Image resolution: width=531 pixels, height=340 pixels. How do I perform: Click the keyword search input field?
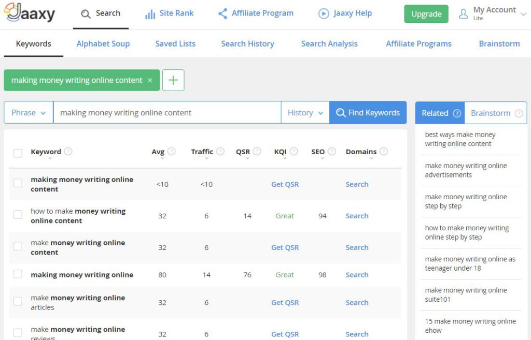[x=167, y=112]
